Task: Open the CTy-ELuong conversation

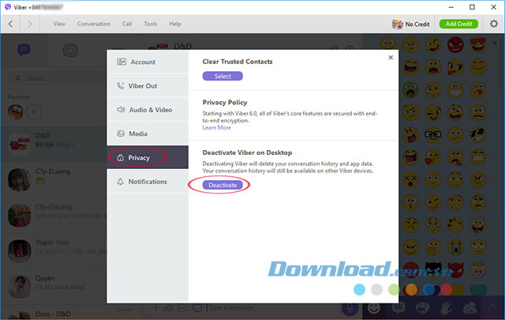Action: 54,179
